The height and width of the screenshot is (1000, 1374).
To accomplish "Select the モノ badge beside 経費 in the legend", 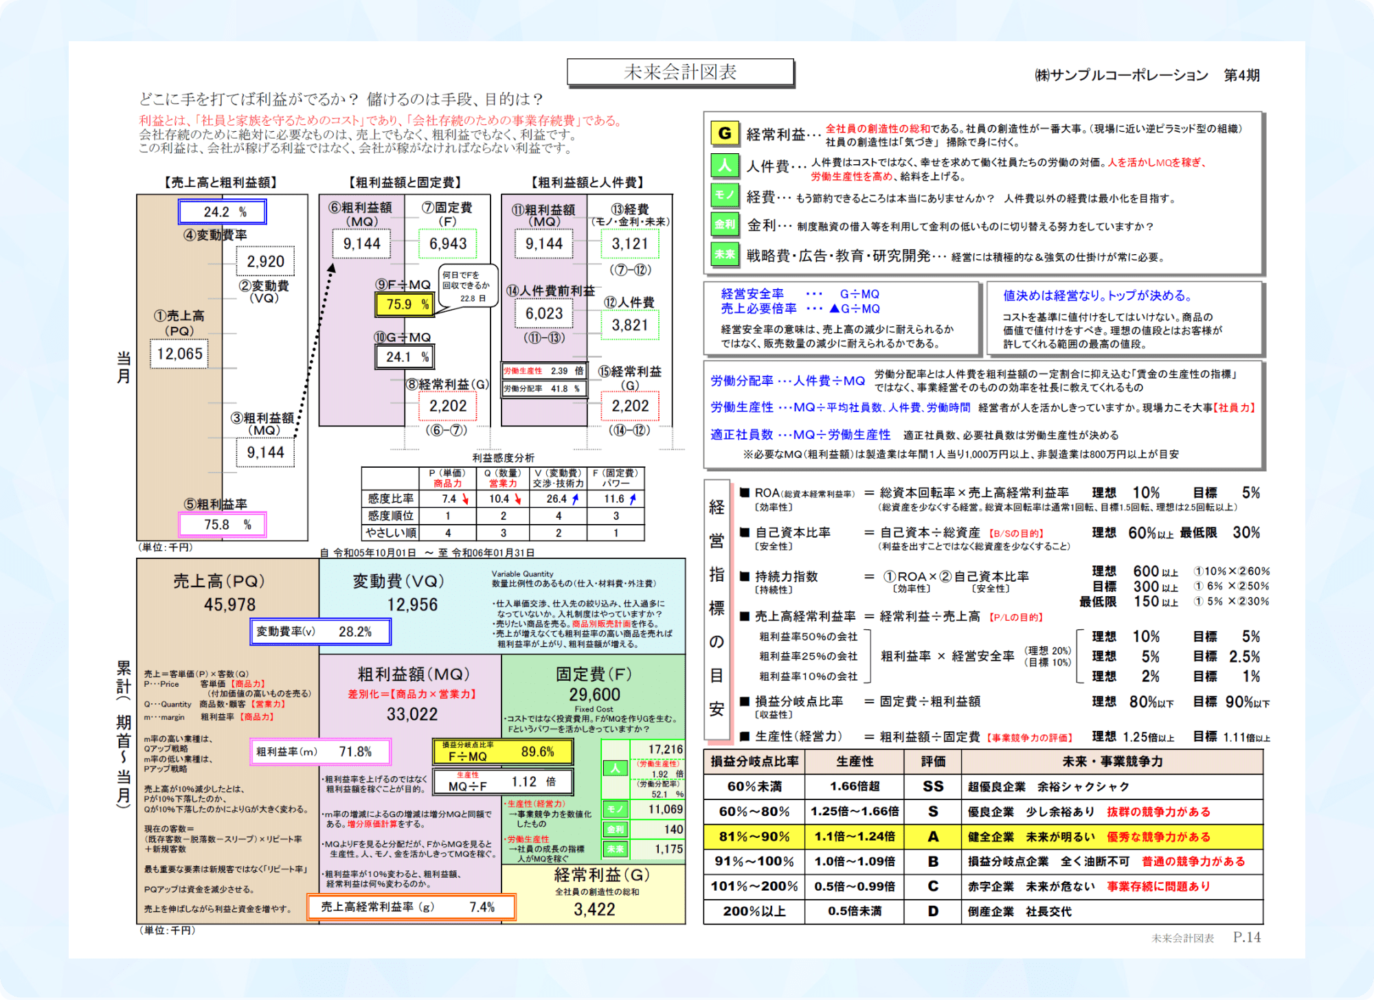I will point(724,195).
